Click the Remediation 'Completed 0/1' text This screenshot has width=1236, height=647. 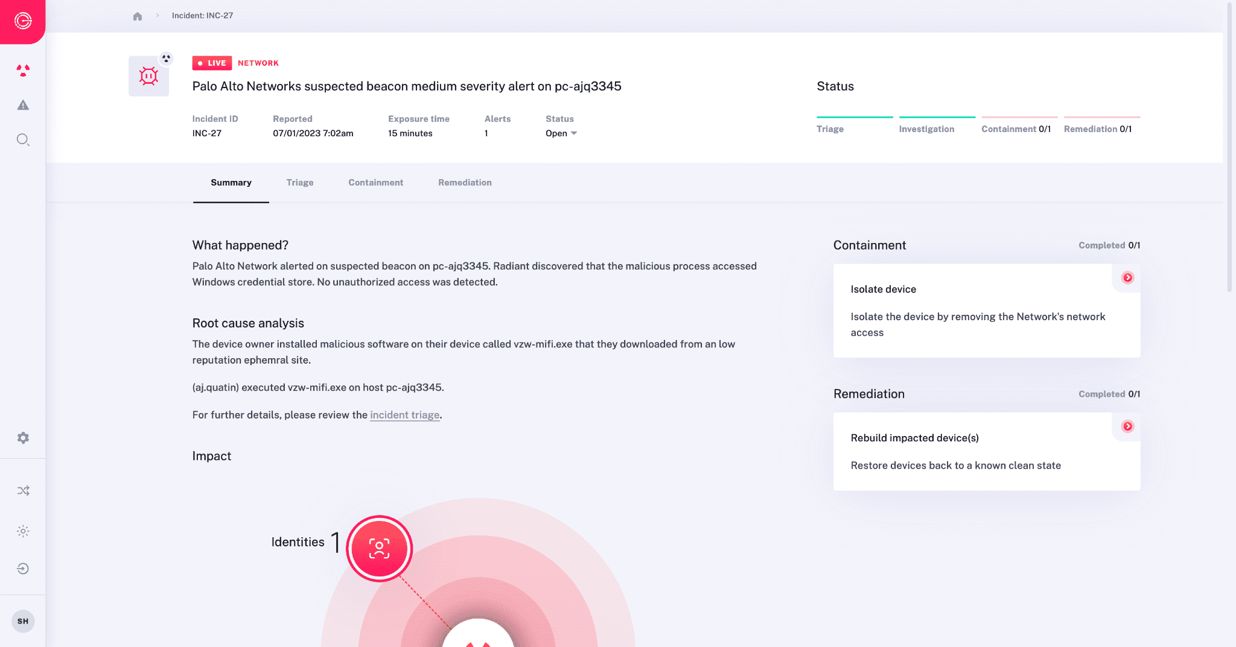1109,394
